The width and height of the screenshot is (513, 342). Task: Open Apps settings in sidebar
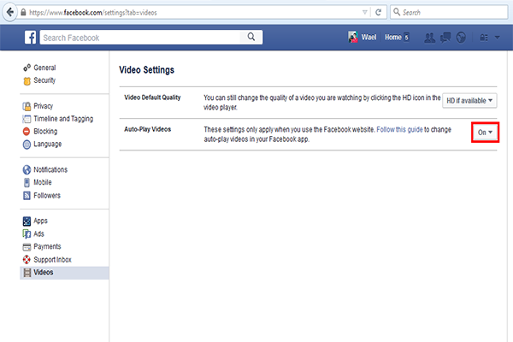point(40,221)
